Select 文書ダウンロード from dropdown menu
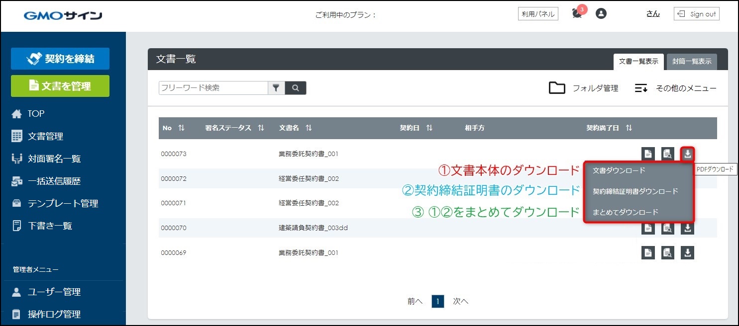The height and width of the screenshot is (326, 739). (619, 170)
